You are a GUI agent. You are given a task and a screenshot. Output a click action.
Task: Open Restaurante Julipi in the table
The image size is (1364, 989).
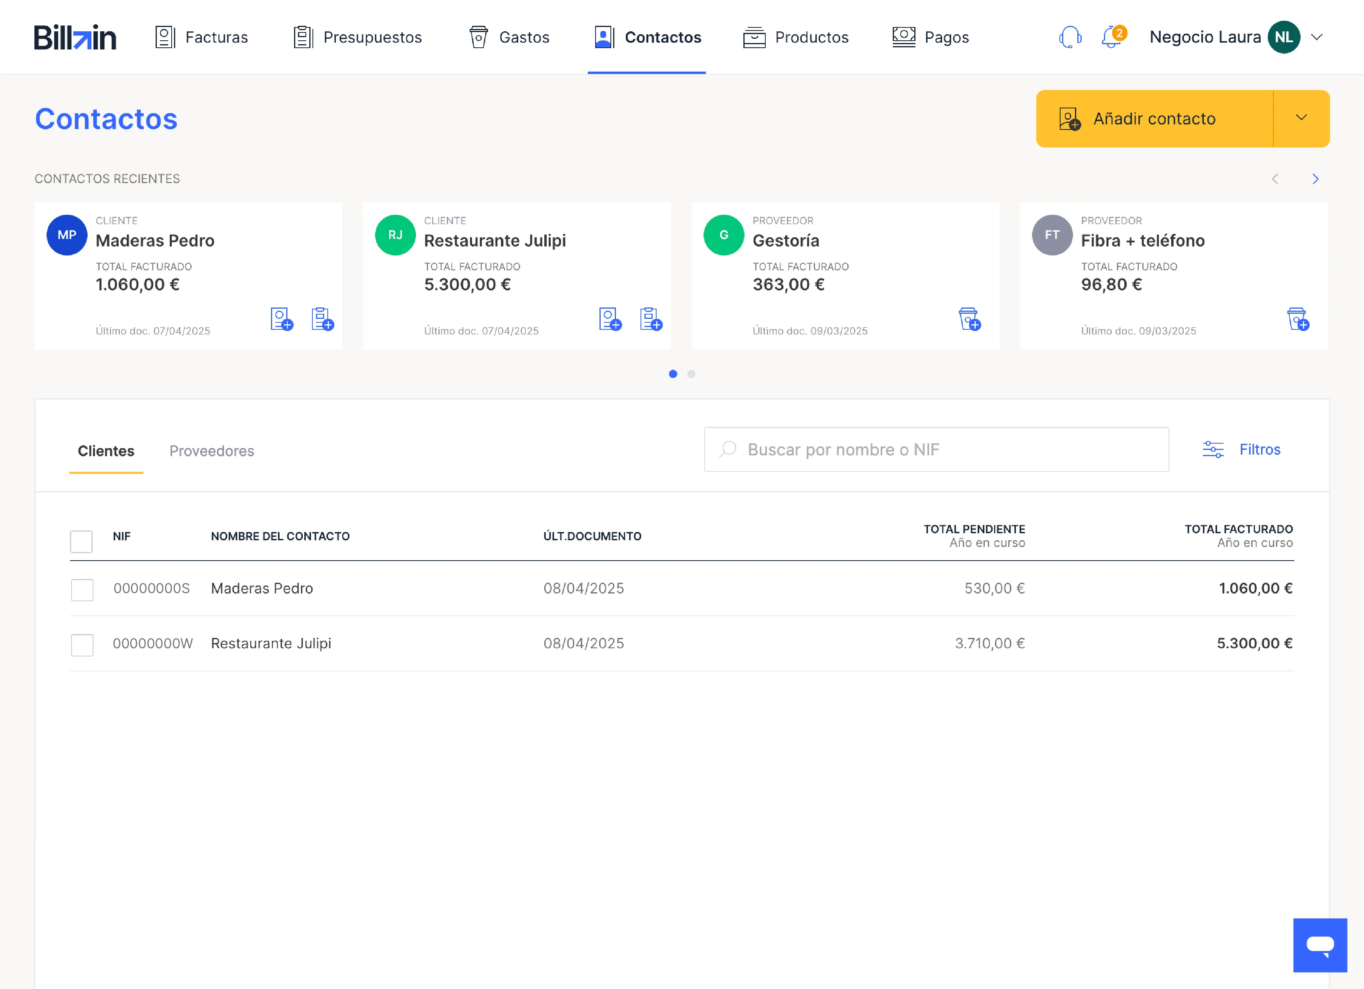tap(271, 643)
